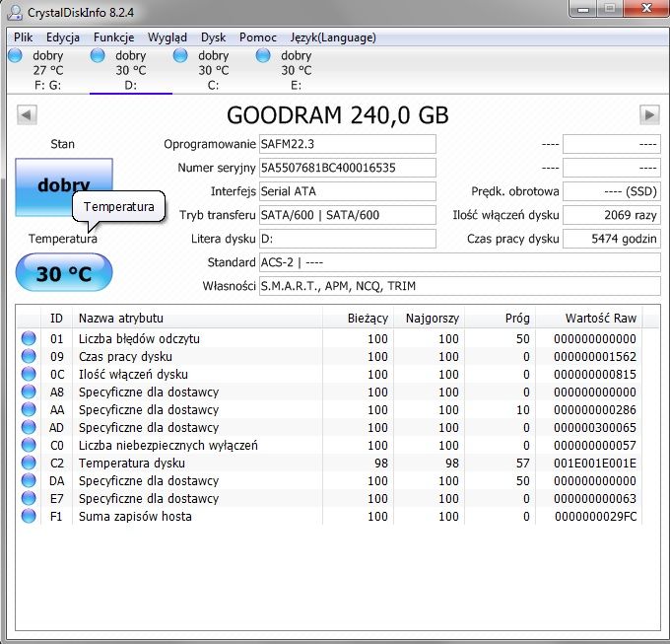Open the Funkcje menu
The height and width of the screenshot is (644, 670).
click(113, 37)
